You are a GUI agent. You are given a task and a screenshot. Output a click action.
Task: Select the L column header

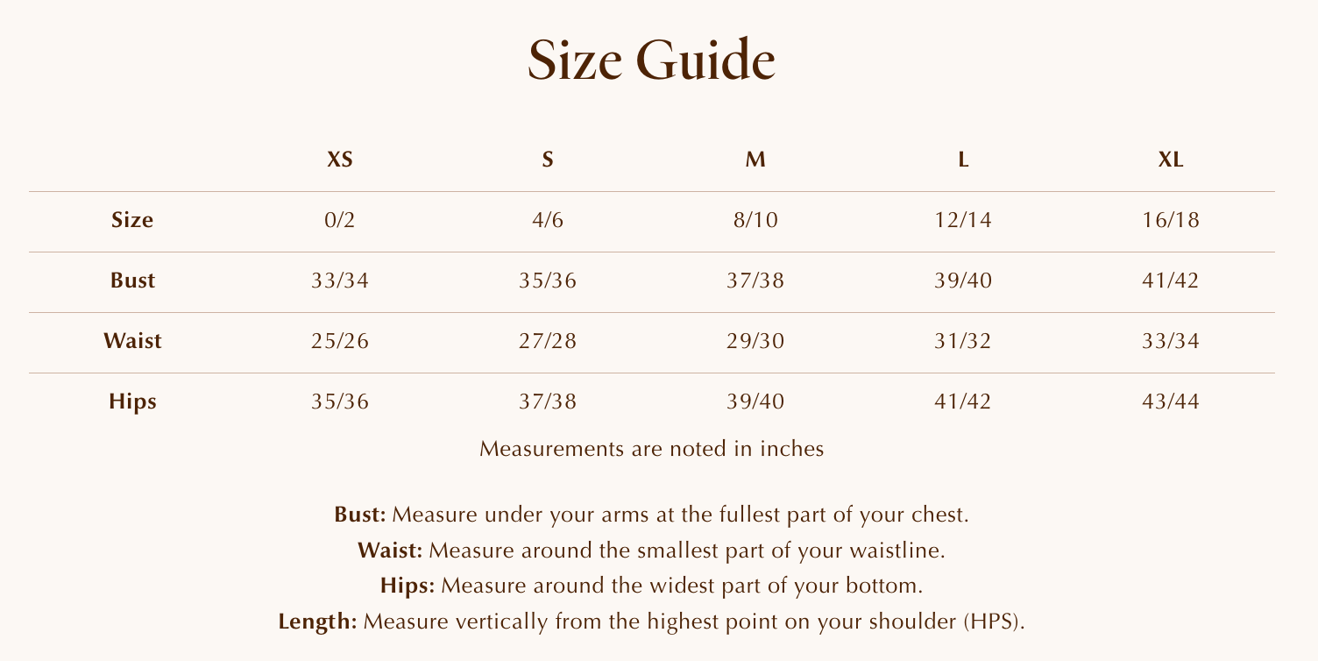963,160
